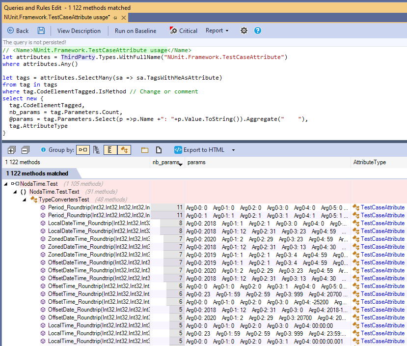407x346 pixels.
Task: Collapse all results with minus icon
Action: click(x=26, y=150)
